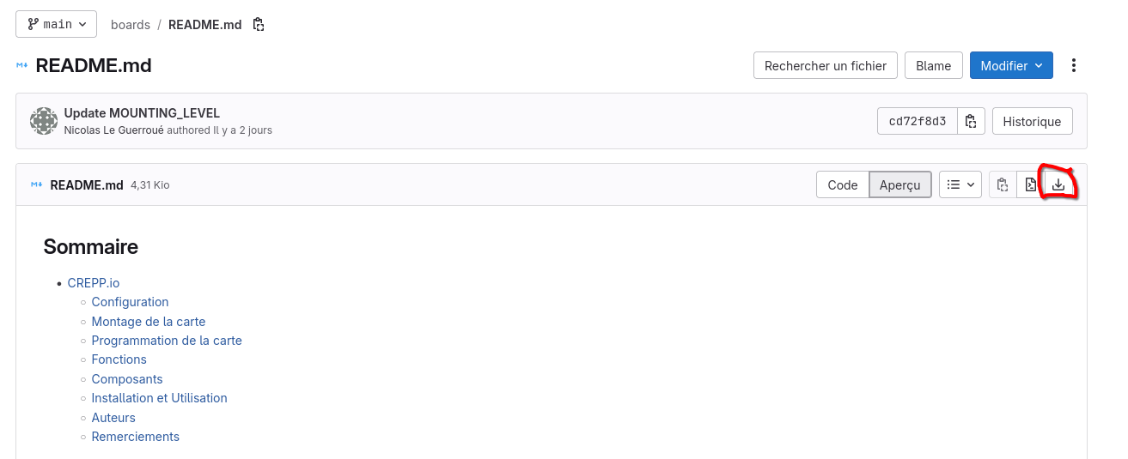This screenshot has height=459, width=1128.
Task: Go to the Programmation de la carte section
Action: [167, 341]
